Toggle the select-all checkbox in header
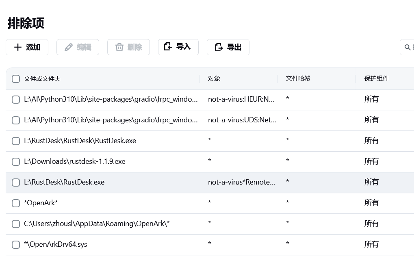Image resolution: width=414 pixels, height=263 pixels. tap(16, 79)
